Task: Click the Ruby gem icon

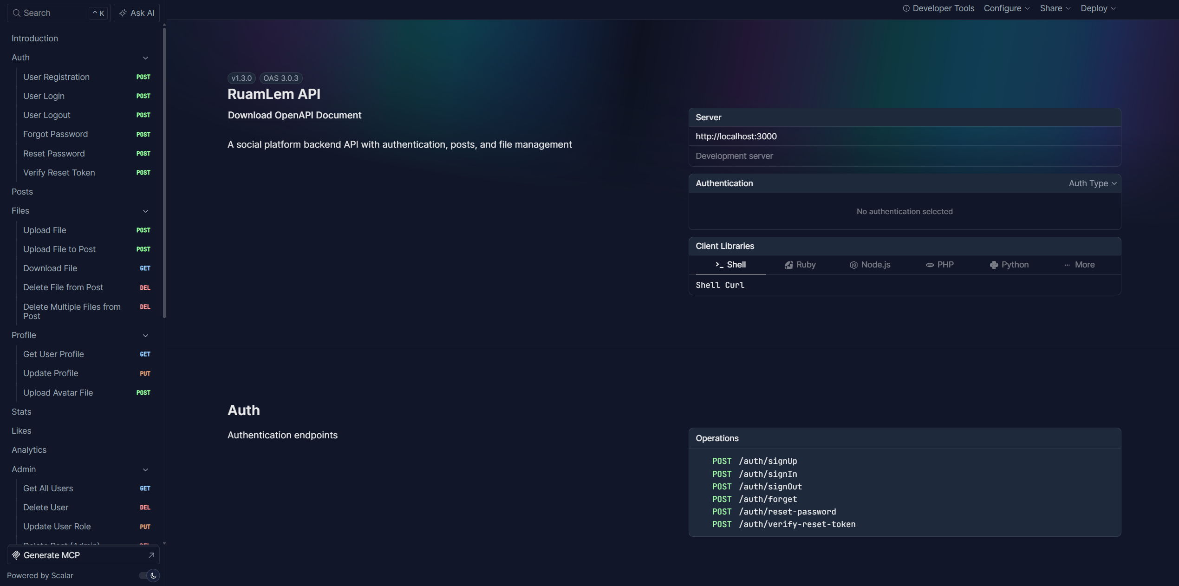Action: coord(788,265)
